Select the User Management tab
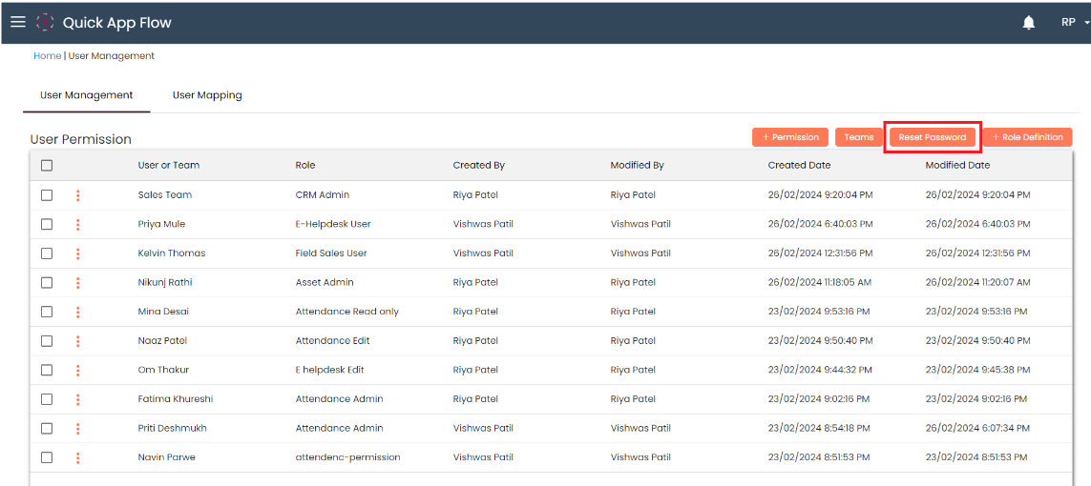Viewport: 1091px width, 486px height. pos(87,95)
